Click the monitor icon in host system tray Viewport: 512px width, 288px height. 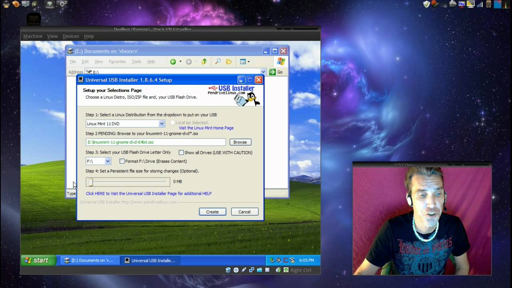(471, 4)
